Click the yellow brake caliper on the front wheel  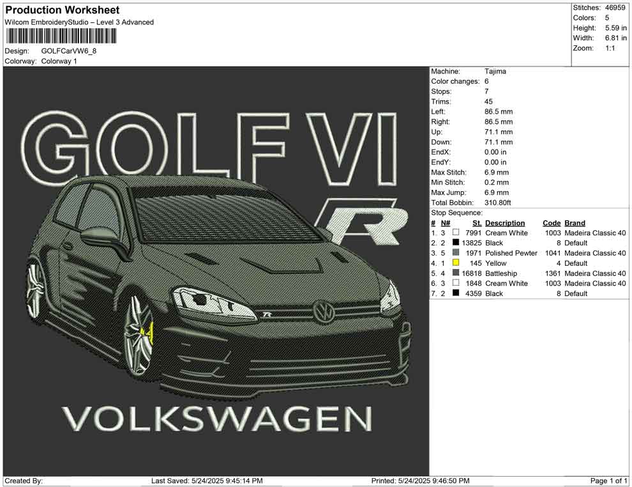pos(148,332)
